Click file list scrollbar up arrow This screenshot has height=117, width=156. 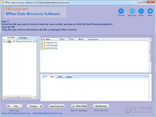150,39
